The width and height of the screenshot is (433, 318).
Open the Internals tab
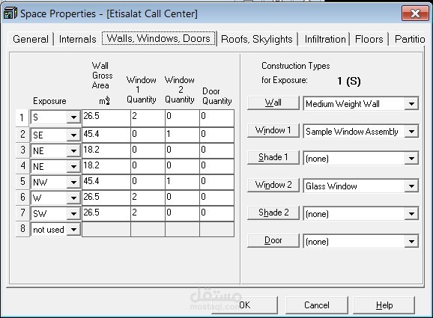(78, 39)
